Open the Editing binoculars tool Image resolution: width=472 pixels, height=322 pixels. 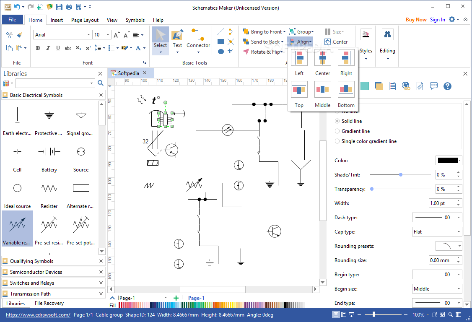pos(387,35)
